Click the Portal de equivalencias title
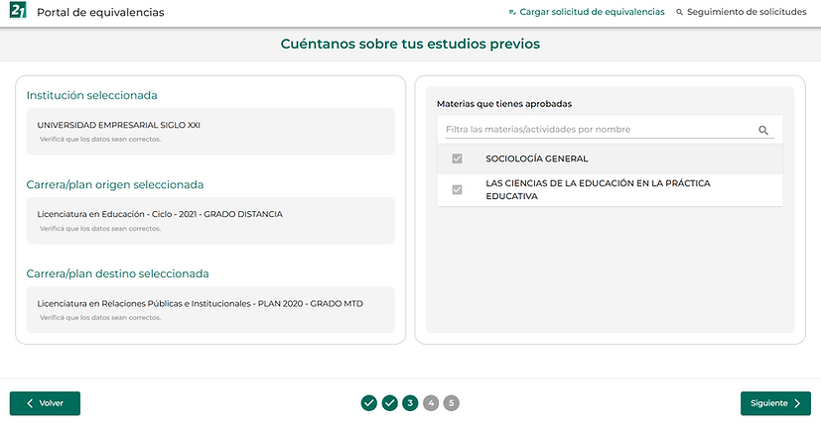Image resolution: width=821 pixels, height=424 pixels. (x=100, y=12)
